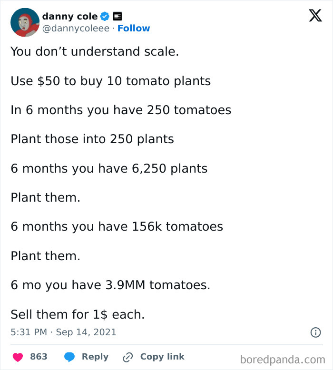Click the blue verified checkmark badge

[105, 16]
